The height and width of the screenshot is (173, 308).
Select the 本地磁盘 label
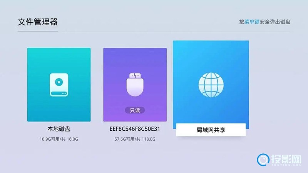point(59,129)
